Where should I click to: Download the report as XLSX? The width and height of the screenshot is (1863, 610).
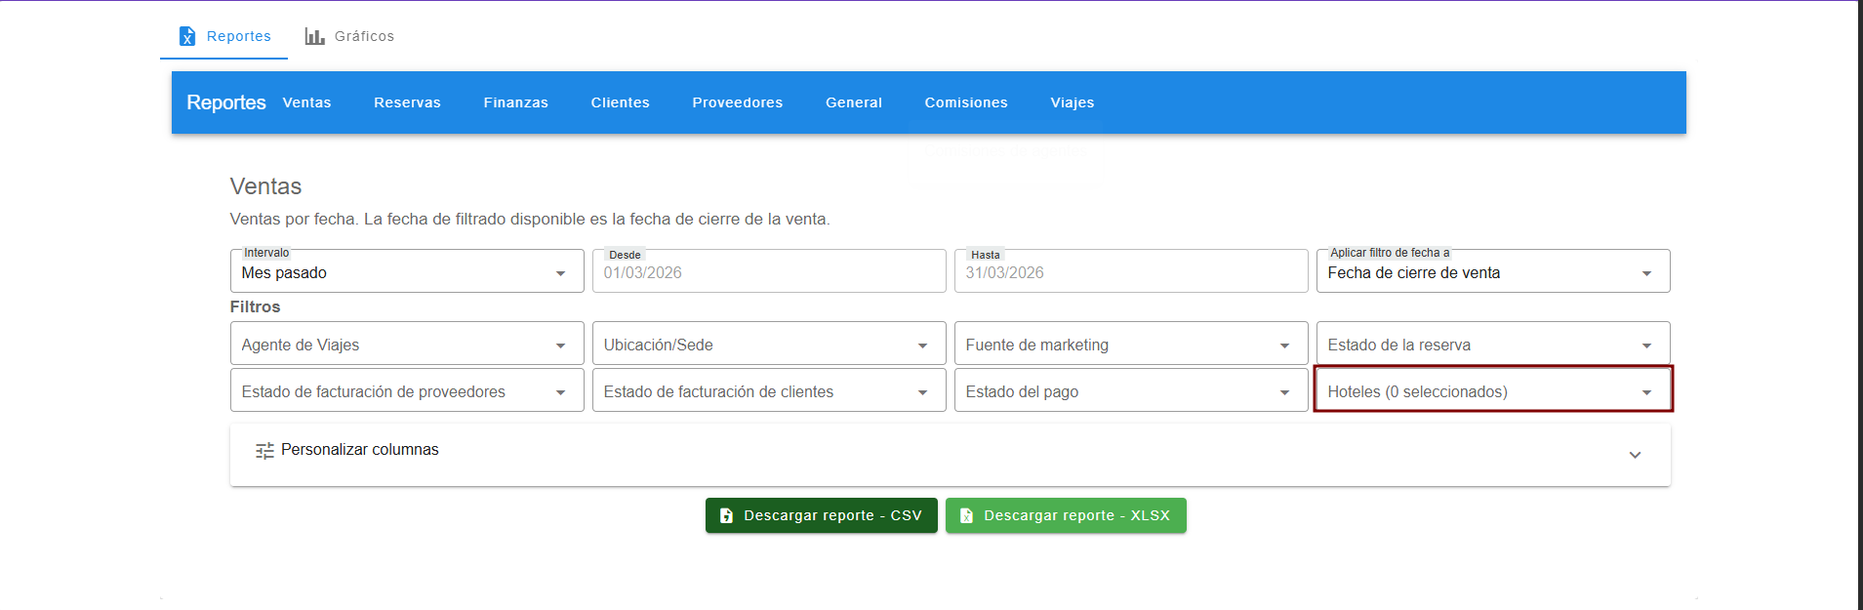click(1066, 515)
